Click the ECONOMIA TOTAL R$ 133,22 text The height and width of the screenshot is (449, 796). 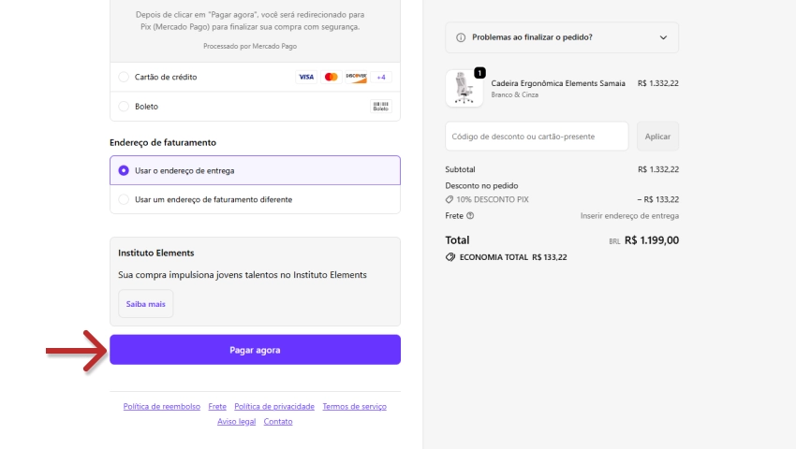click(513, 257)
